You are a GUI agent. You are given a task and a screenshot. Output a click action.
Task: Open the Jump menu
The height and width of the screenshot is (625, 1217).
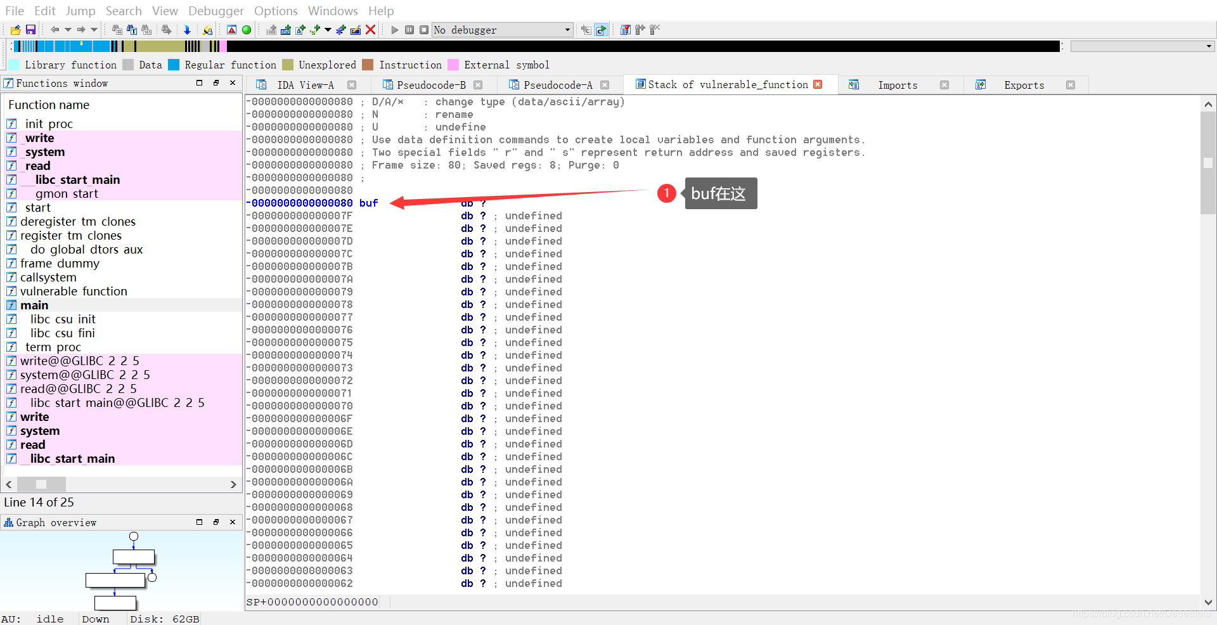(x=80, y=11)
